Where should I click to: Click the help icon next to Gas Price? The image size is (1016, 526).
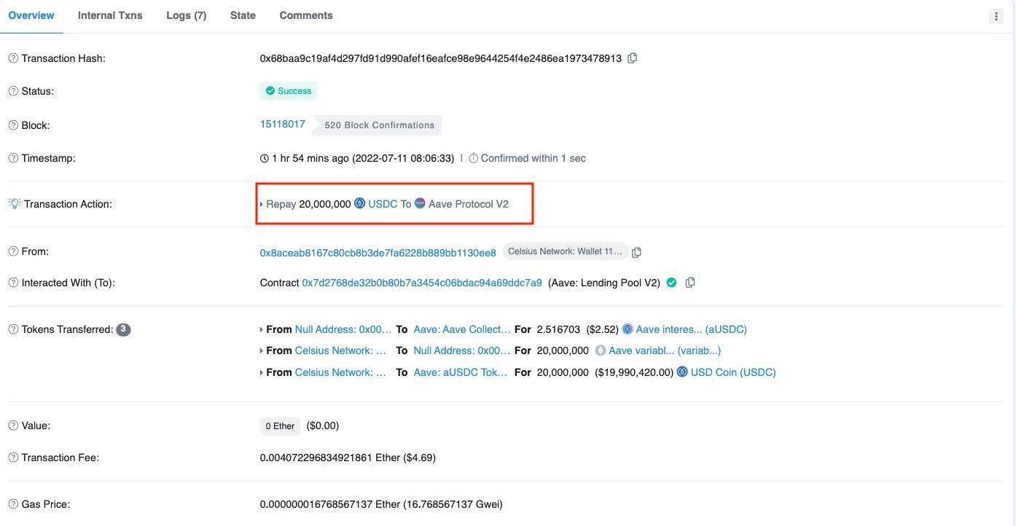[x=13, y=504]
